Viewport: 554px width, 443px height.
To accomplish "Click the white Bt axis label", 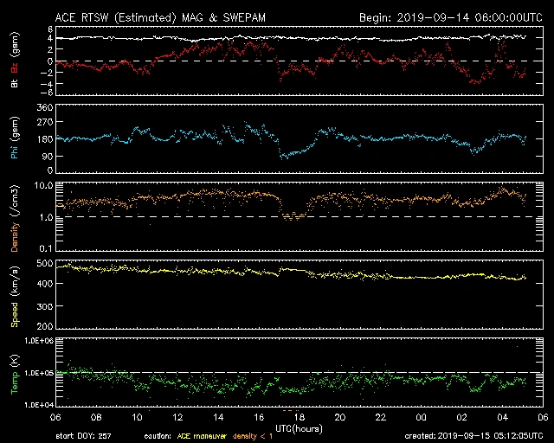I will point(15,83).
